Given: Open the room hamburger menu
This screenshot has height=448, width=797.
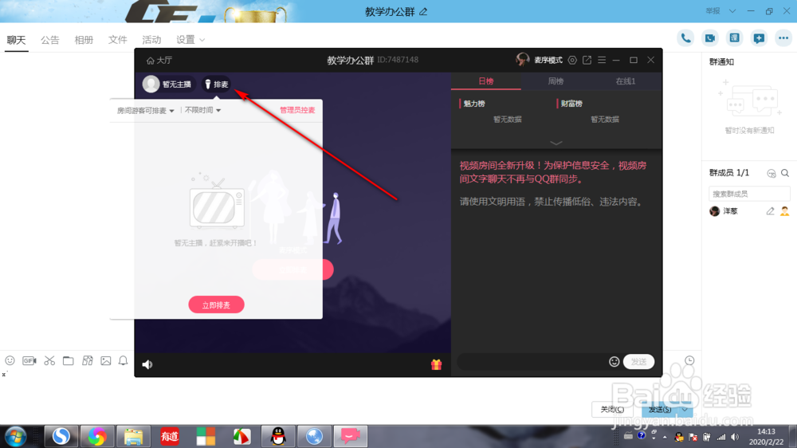Looking at the screenshot, I should [x=602, y=60].
